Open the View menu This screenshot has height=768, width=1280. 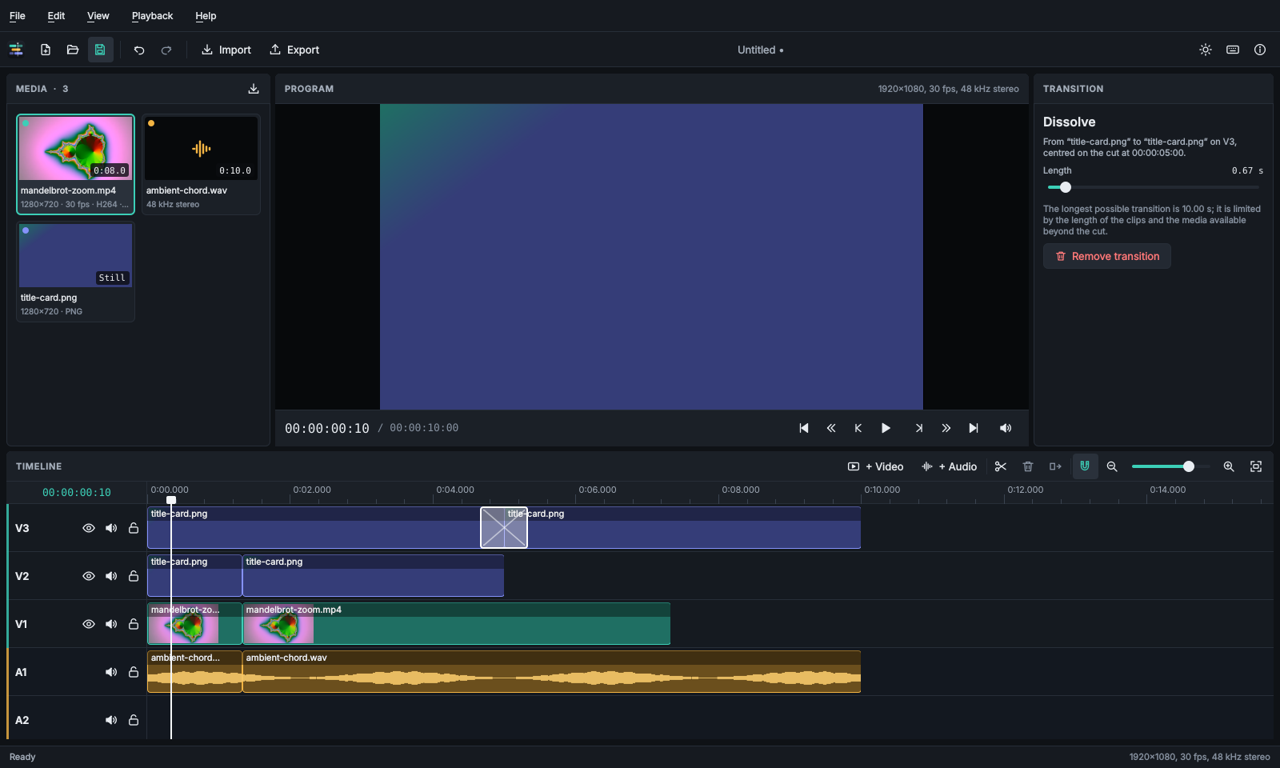pos(98,16)
